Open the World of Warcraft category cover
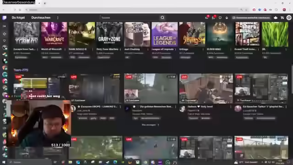293x165 pixels. (54, 34)
